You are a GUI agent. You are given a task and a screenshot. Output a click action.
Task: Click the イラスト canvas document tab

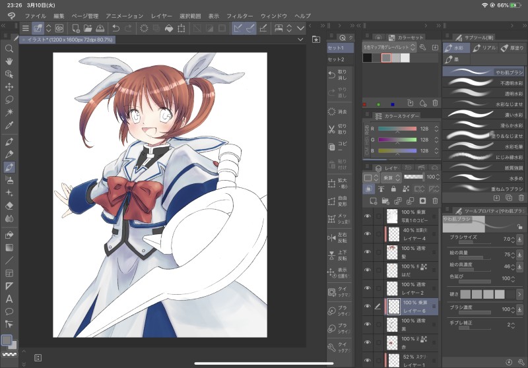pyautogui.click(x=68, y=40)
